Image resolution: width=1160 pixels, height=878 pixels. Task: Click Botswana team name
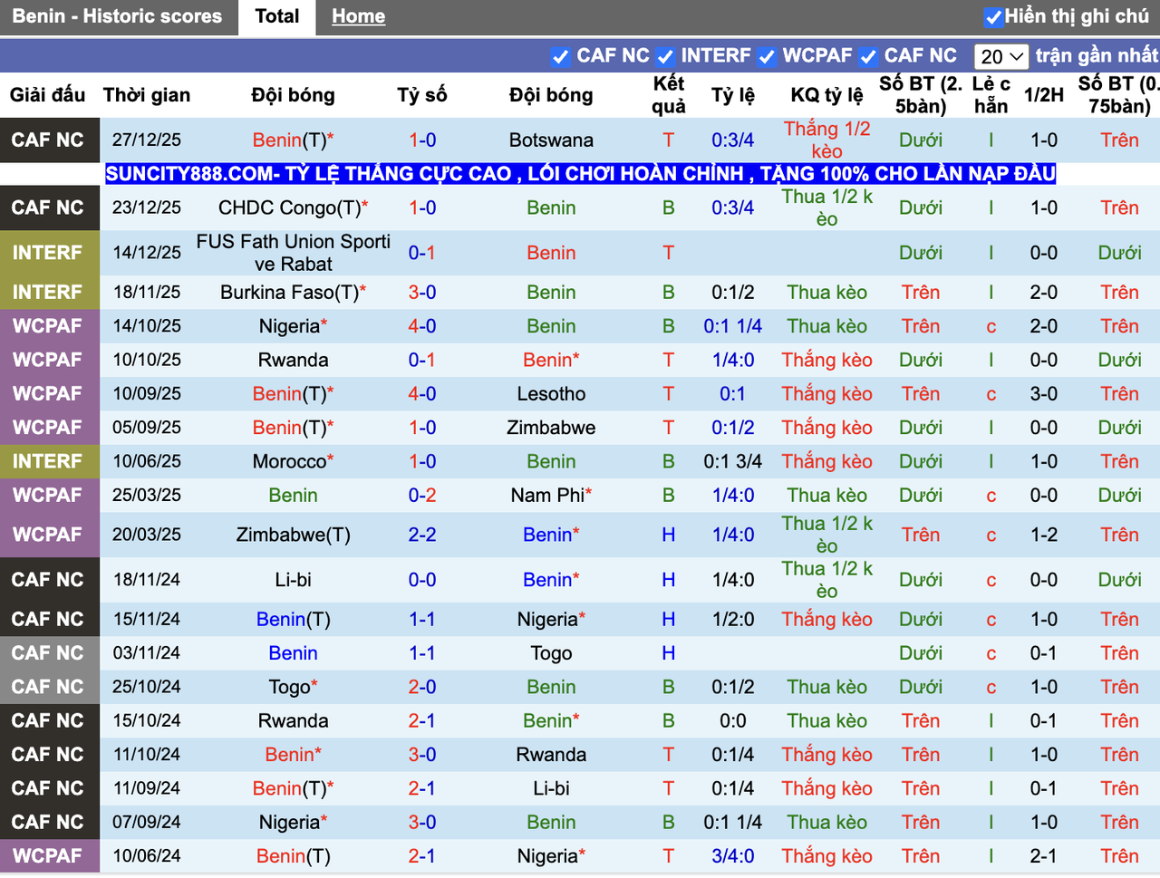[x=551, y=140]
